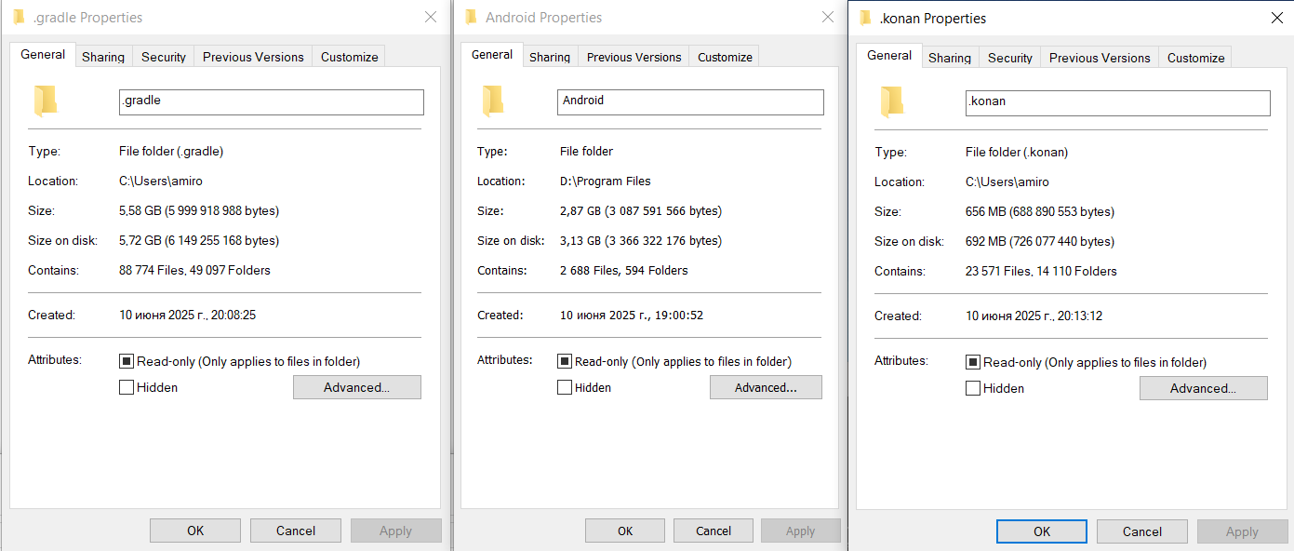
Task: Click the .gradle folder name text field
Action: point(271,101)
